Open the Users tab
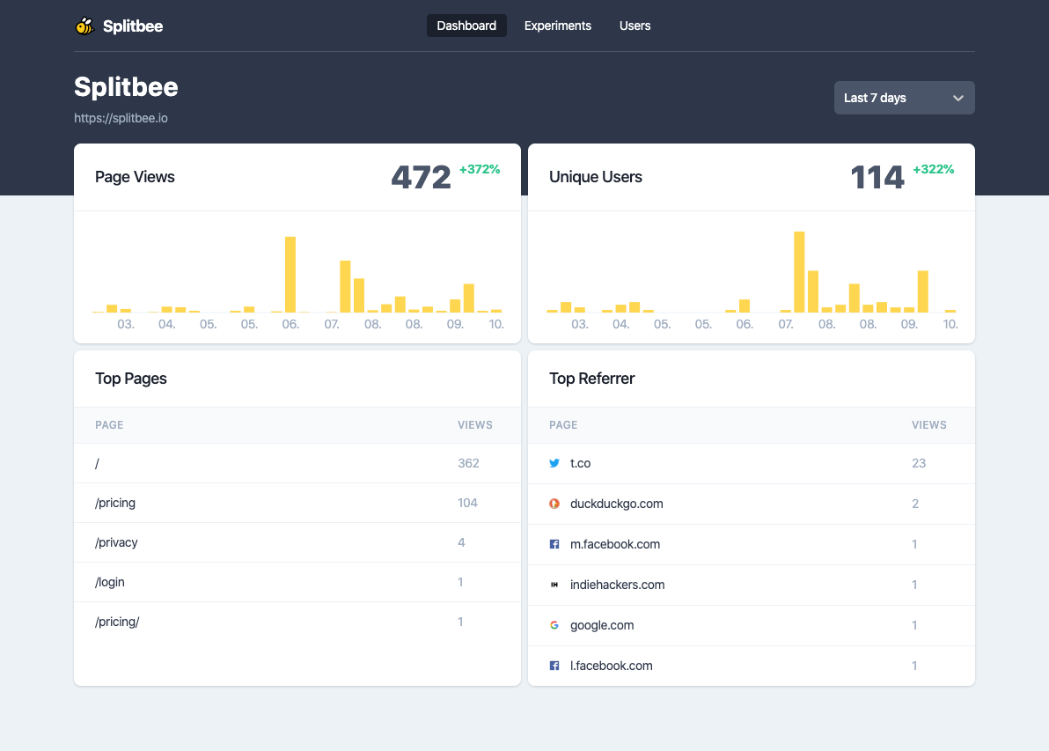 pos(635,26)
